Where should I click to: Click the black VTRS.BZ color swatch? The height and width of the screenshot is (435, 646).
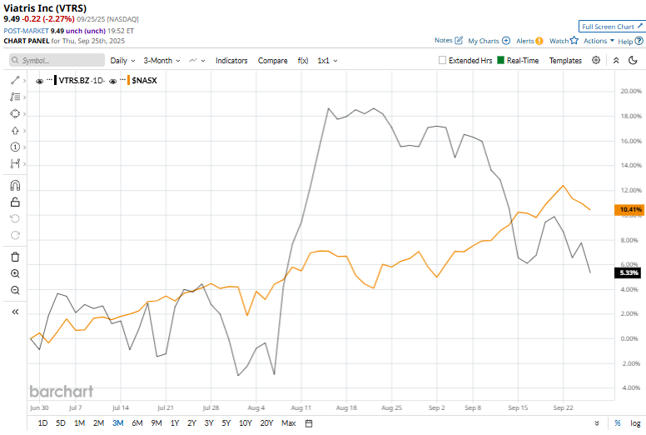pyautogui.click(x=55, y=80)
